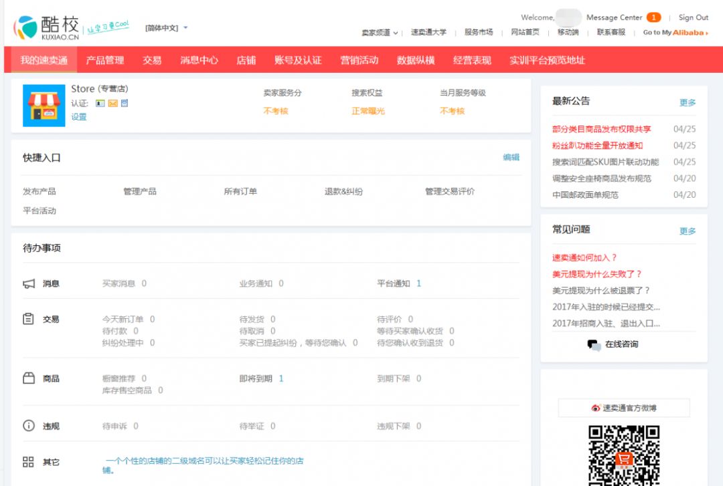Click the Weibo logo icon
This screenshot has height=486, width=723.
click(x=596, y=408)
